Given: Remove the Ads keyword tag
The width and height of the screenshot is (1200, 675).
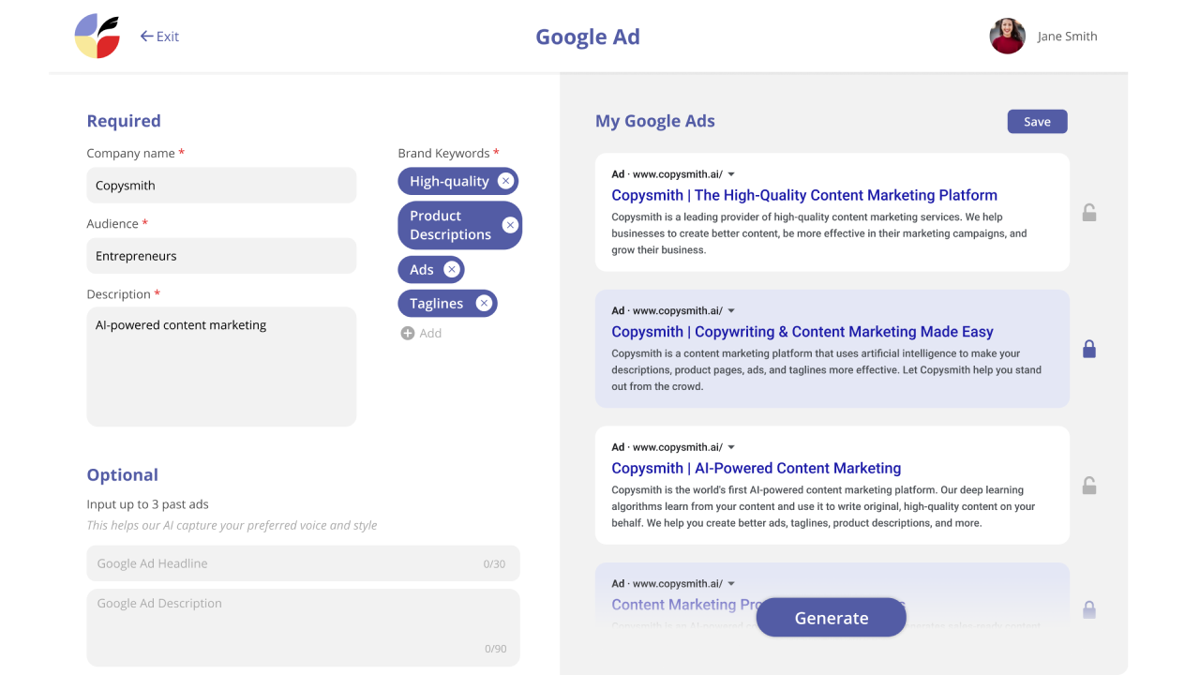Looking at the screenshot, I should coord(451,270).
